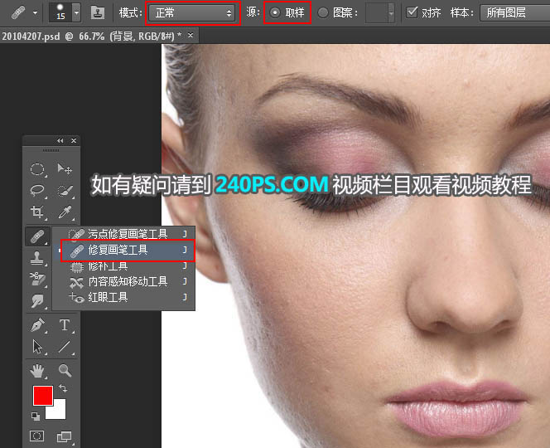
Task: Select the Crop tool
Action: [x=37, y=212]
